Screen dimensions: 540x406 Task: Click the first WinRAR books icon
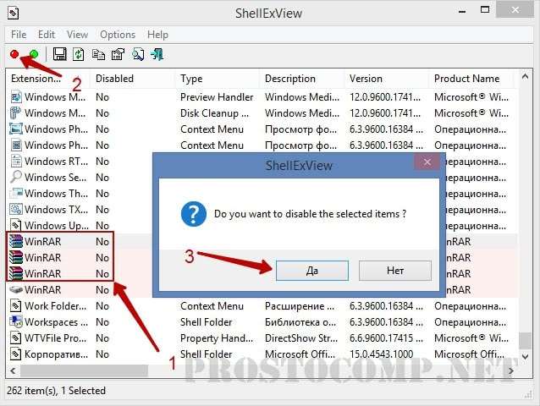click(16, 242)
